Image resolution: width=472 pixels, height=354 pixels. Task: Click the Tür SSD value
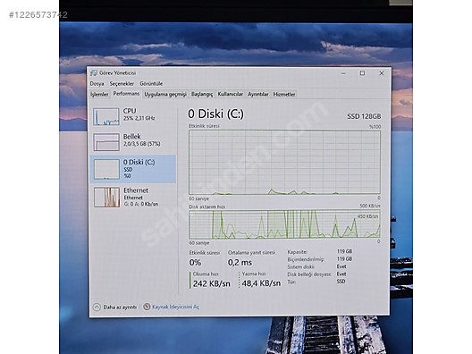341,282
